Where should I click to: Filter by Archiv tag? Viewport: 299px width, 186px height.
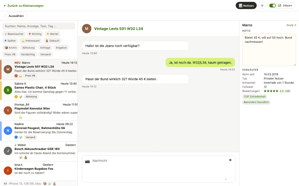point(11,48)
